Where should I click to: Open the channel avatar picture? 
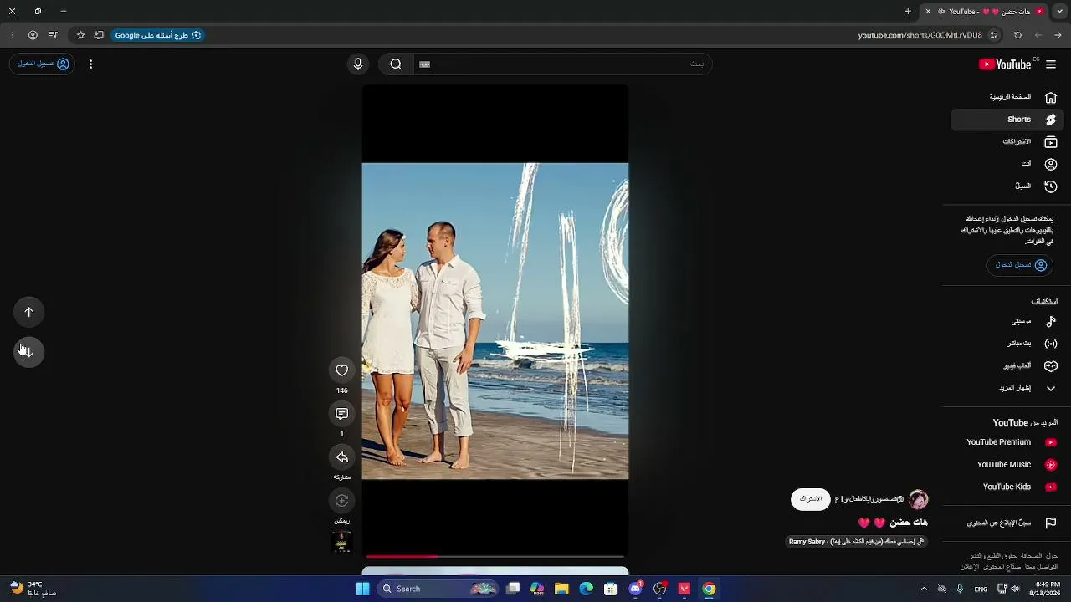pos(919,499)
